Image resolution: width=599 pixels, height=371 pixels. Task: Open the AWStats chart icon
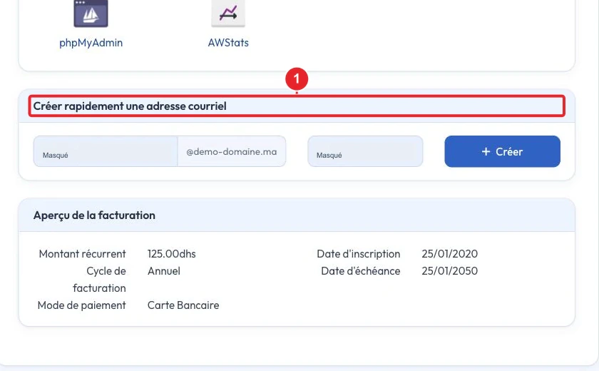click(x=228, y=14)
